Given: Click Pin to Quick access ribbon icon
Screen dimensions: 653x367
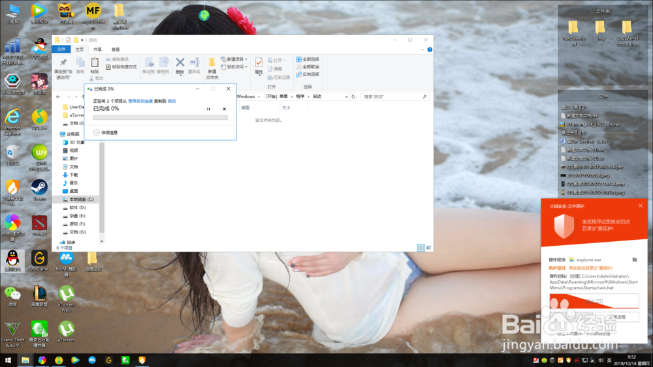Looking at the screenshot, I should tap(63, 68).
